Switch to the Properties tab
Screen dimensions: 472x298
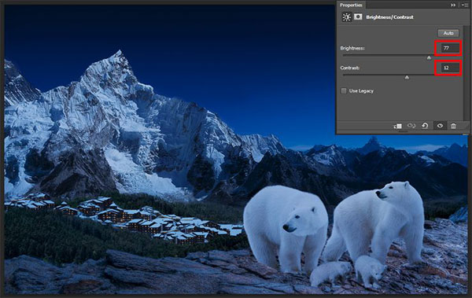coord(351,6)
